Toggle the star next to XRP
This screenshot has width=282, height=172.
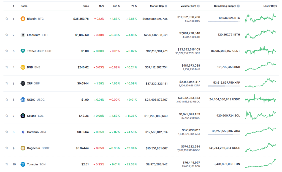point(7,83)
